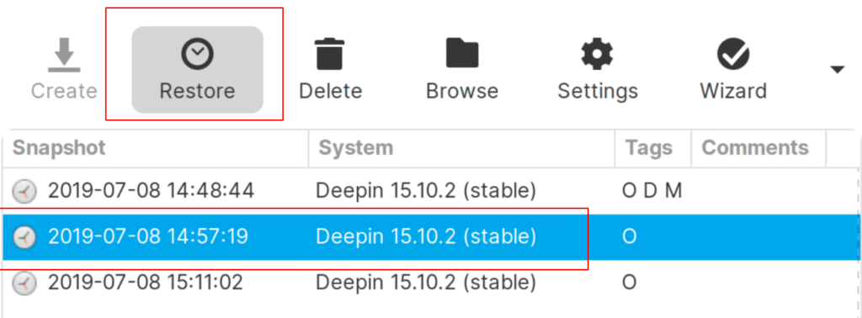Image resolution: width=862 pixels, height=318 pixels.
Task: Sort by the Snapshot column header
Action: click(59, 147)
